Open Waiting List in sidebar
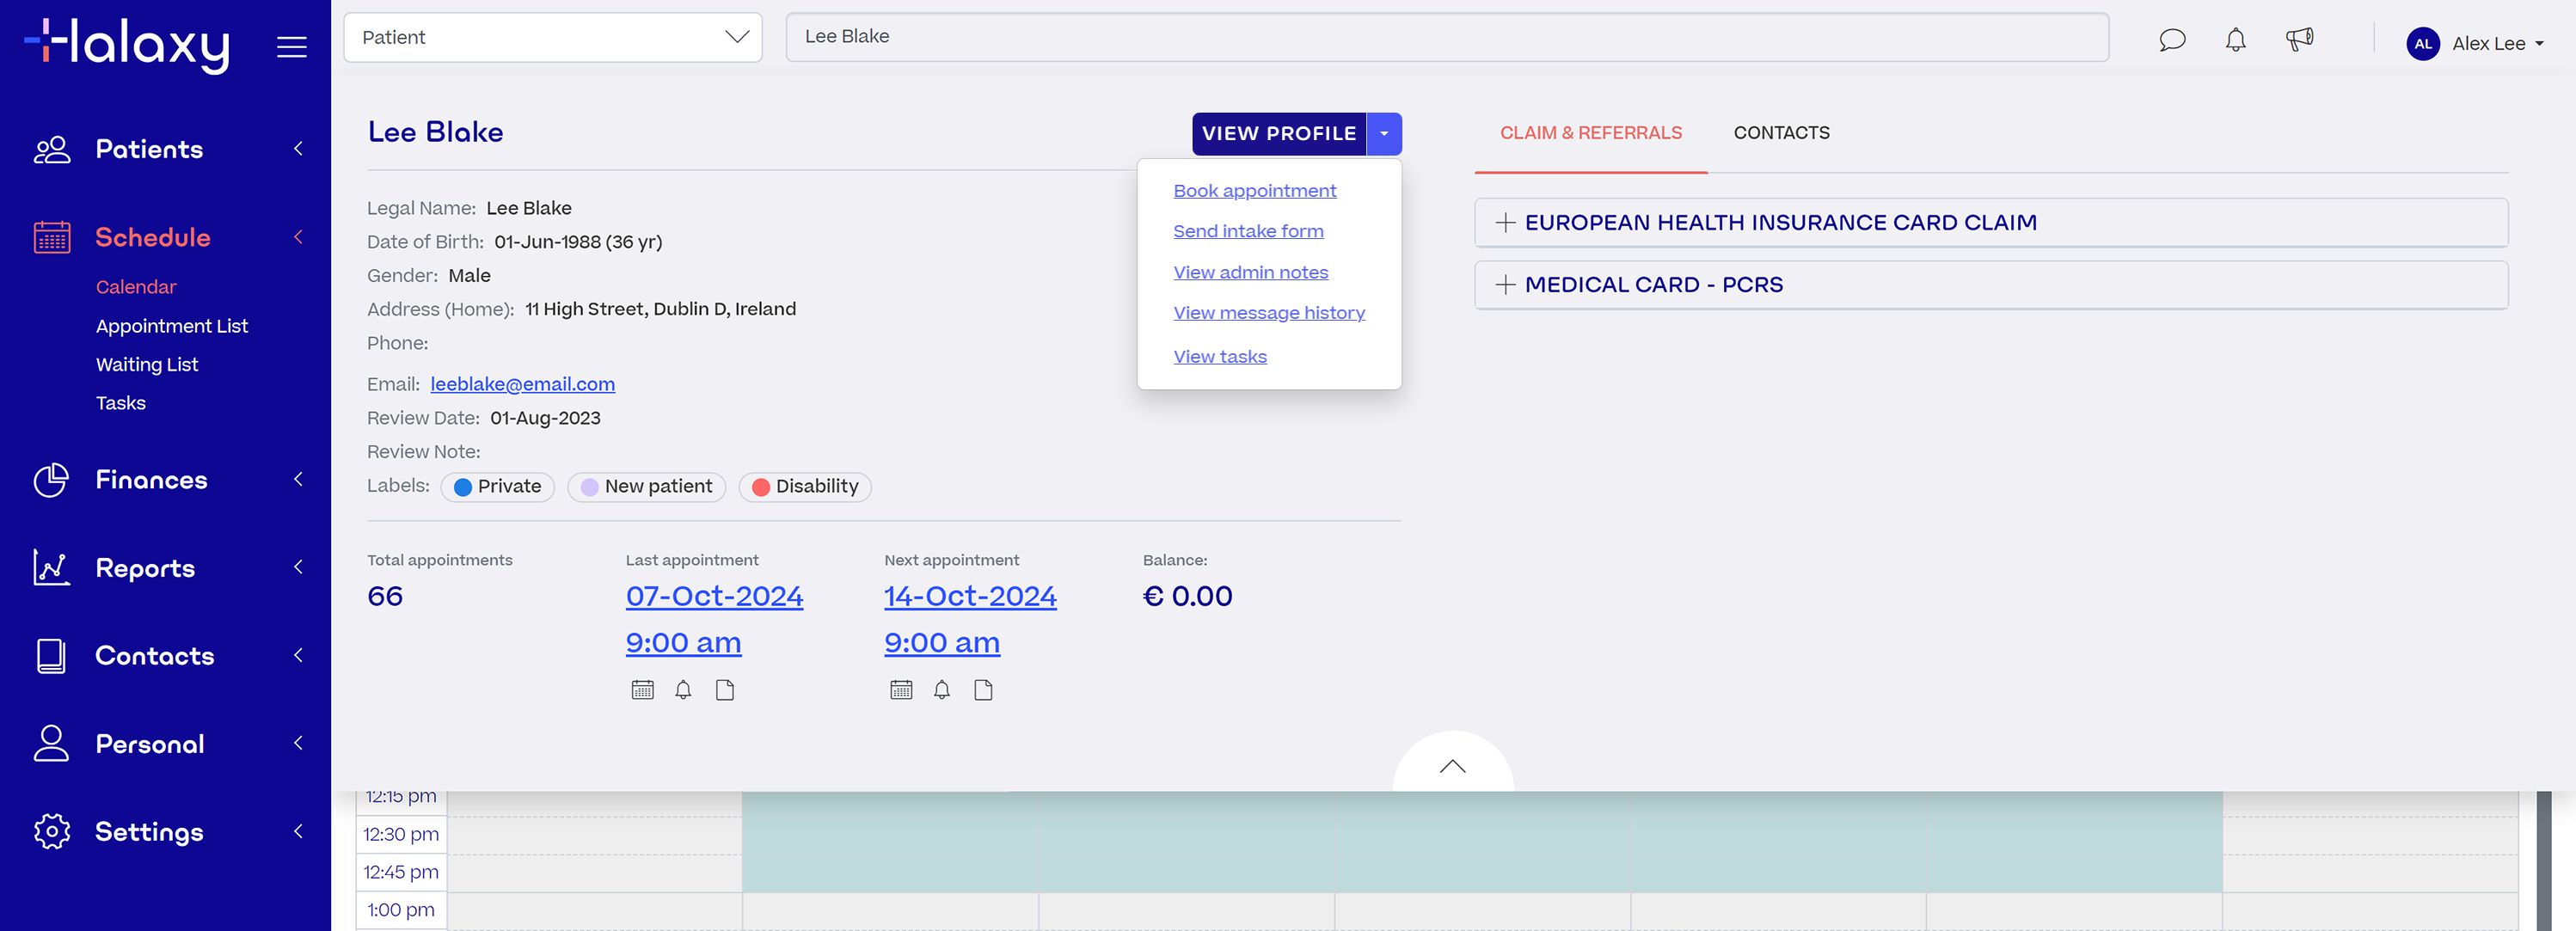Screen dimensions: 2576x931 point(147,365)
